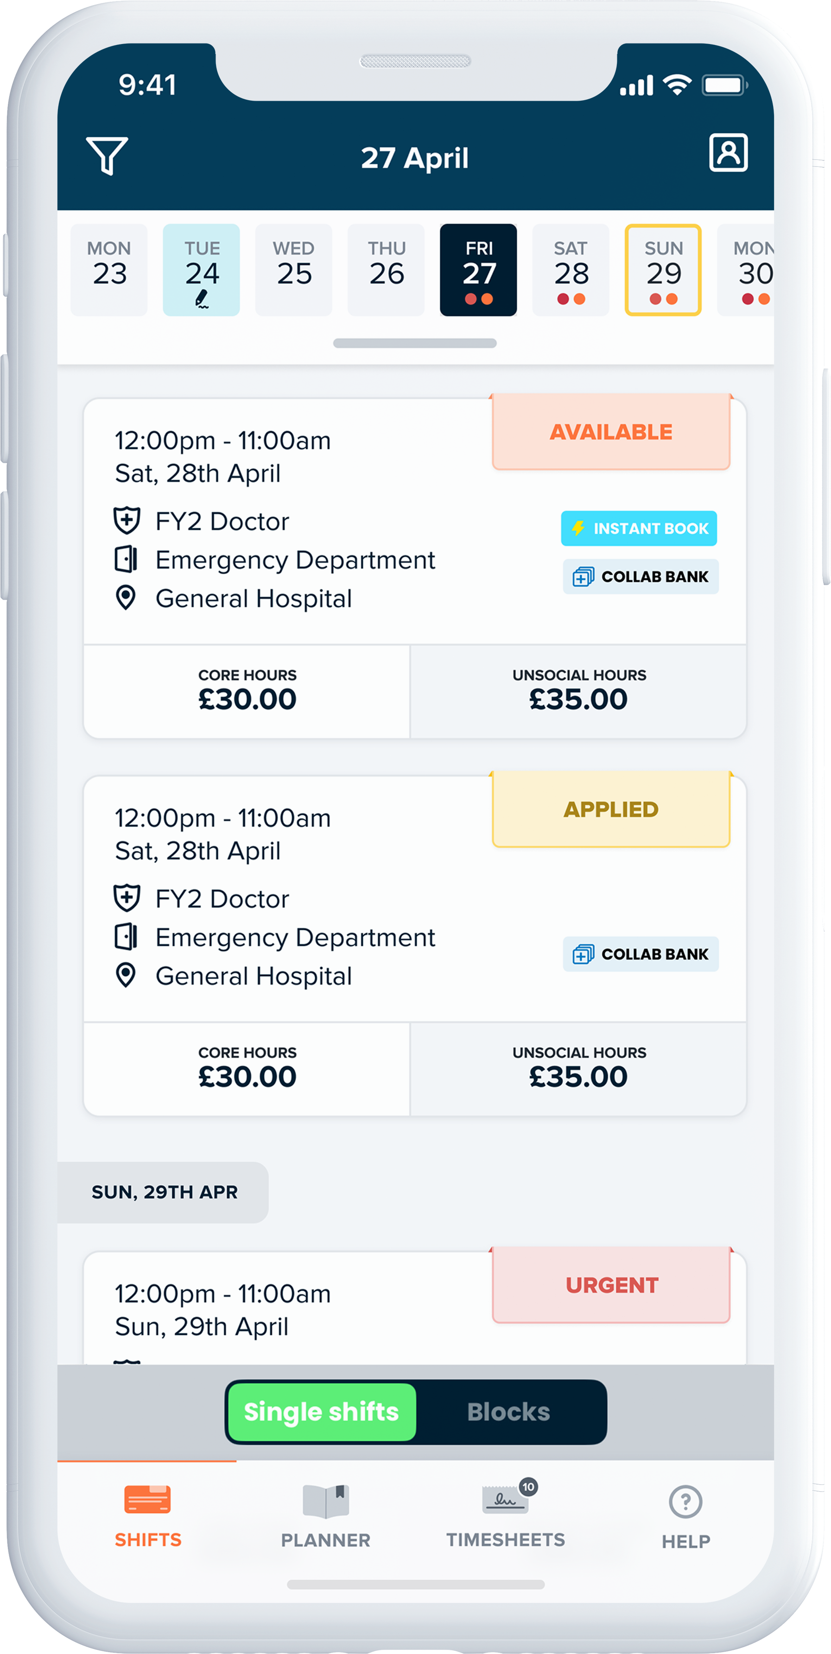Open the Planner calendar icon

(326, 1501)
